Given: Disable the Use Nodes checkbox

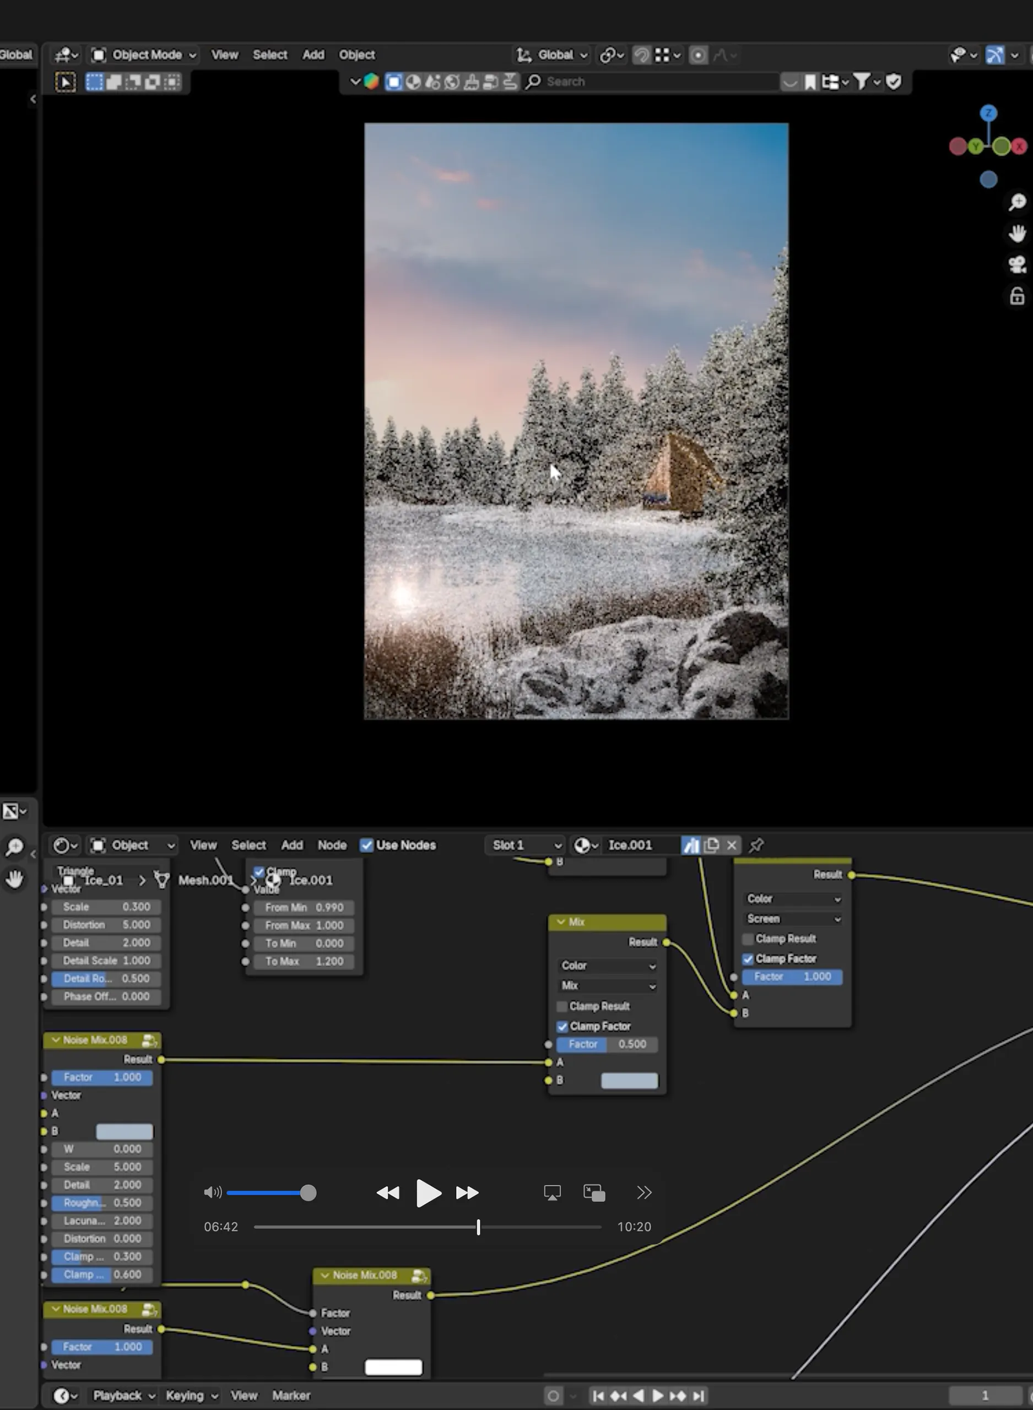Looking at the screenshot, I should click(366, 845).
